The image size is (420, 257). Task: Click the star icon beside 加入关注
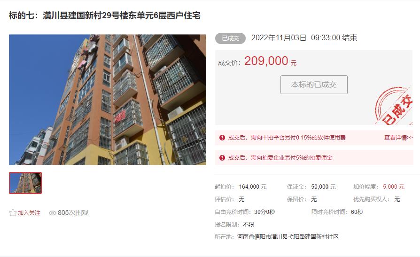click(x=13, y=213)
